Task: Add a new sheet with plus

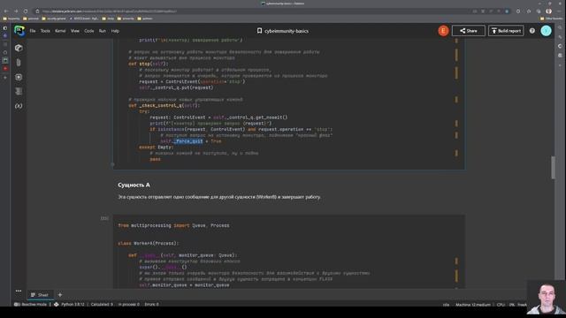Action: (60, 295)
